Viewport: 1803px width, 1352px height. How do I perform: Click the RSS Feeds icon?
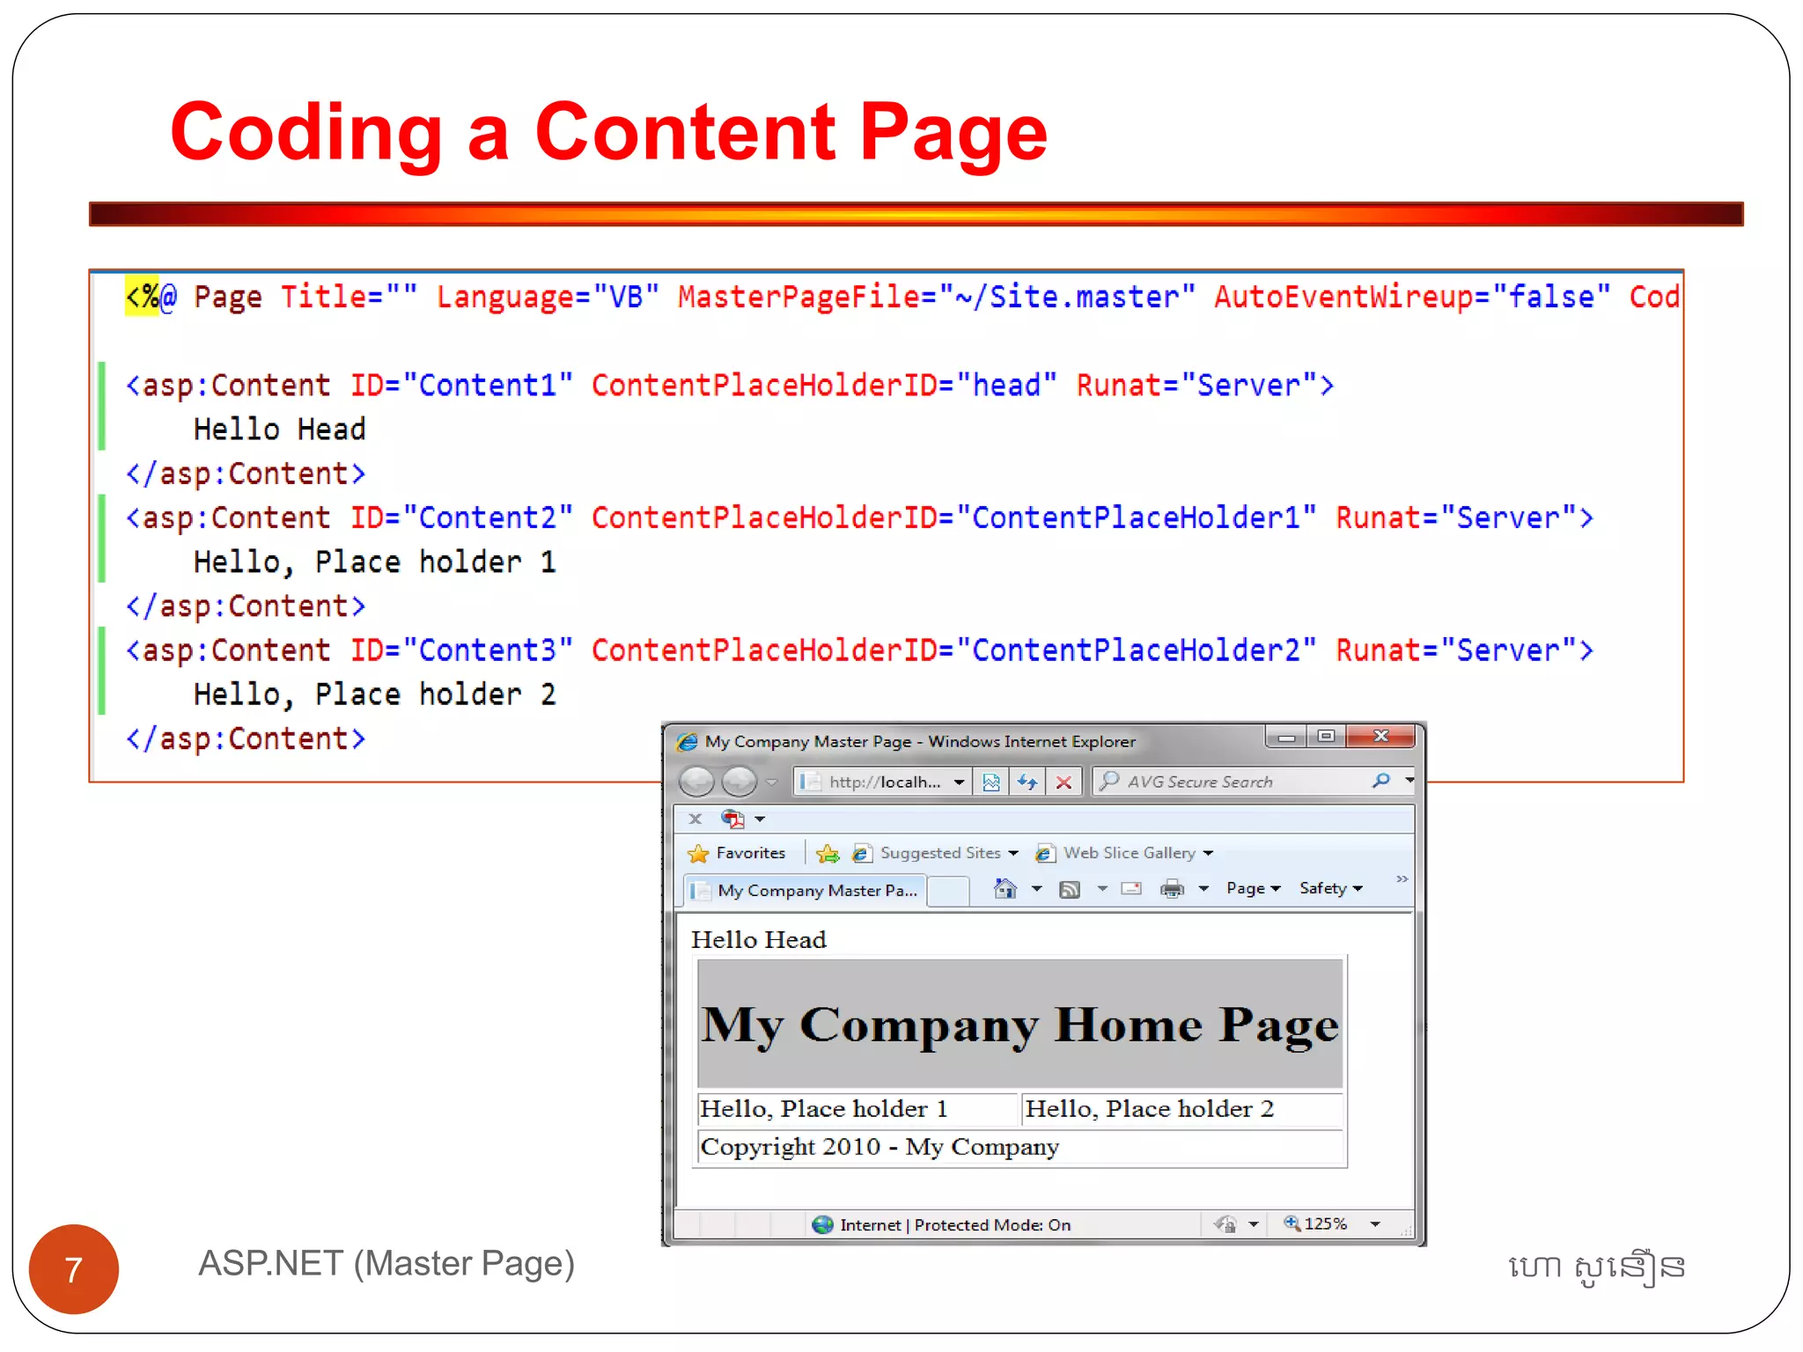(1070, 889)
